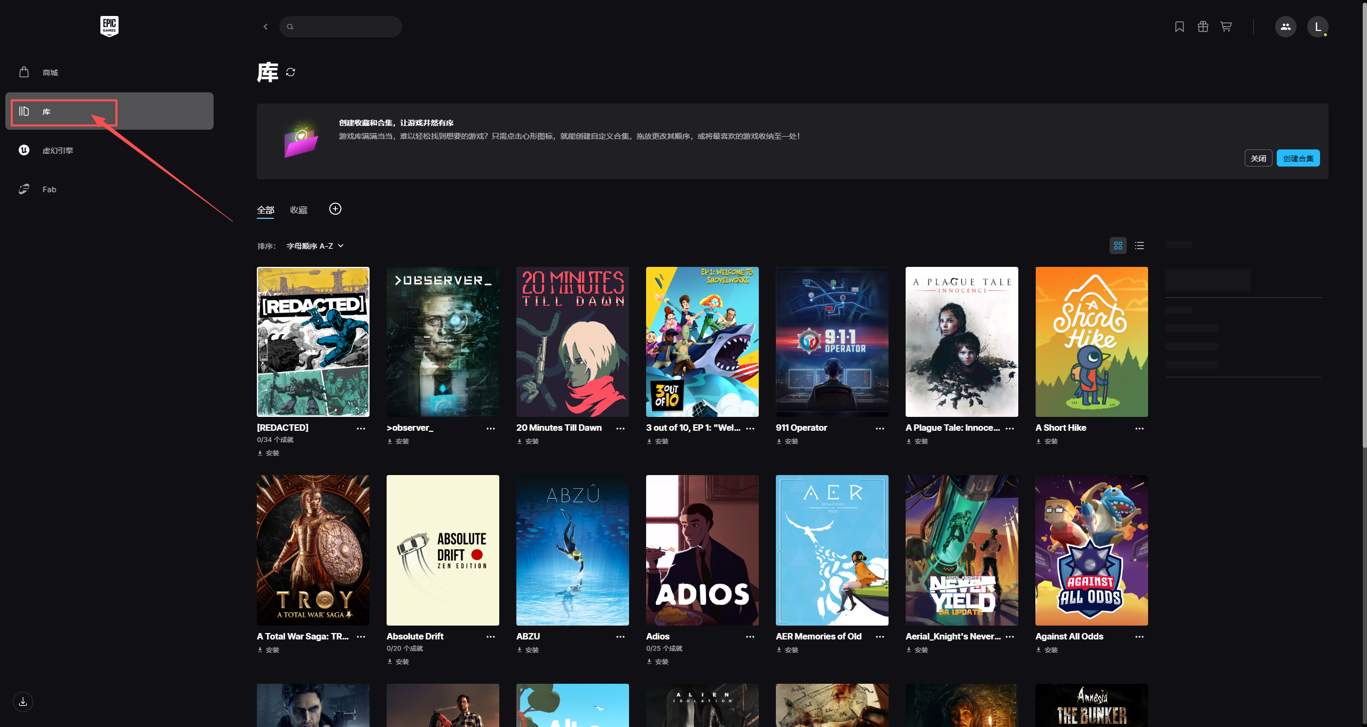1367x727 pixels.
Task: Open options menu for 911 Operator
Action: coord(879,429)
